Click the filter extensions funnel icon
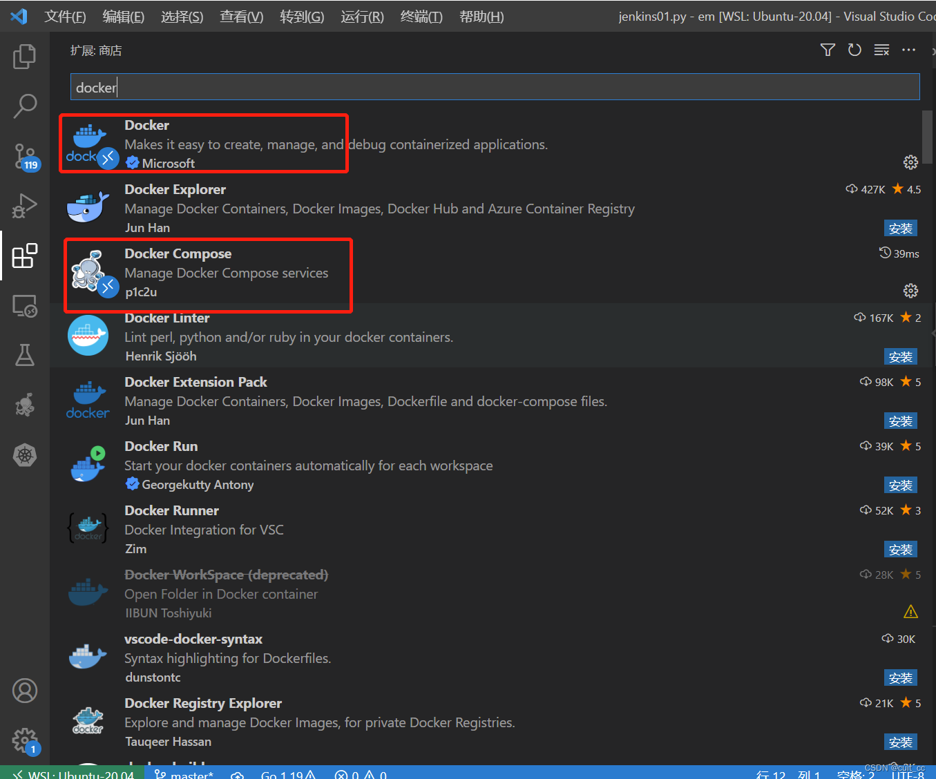The height and width of the screenshot is (779, 936). 828,50
